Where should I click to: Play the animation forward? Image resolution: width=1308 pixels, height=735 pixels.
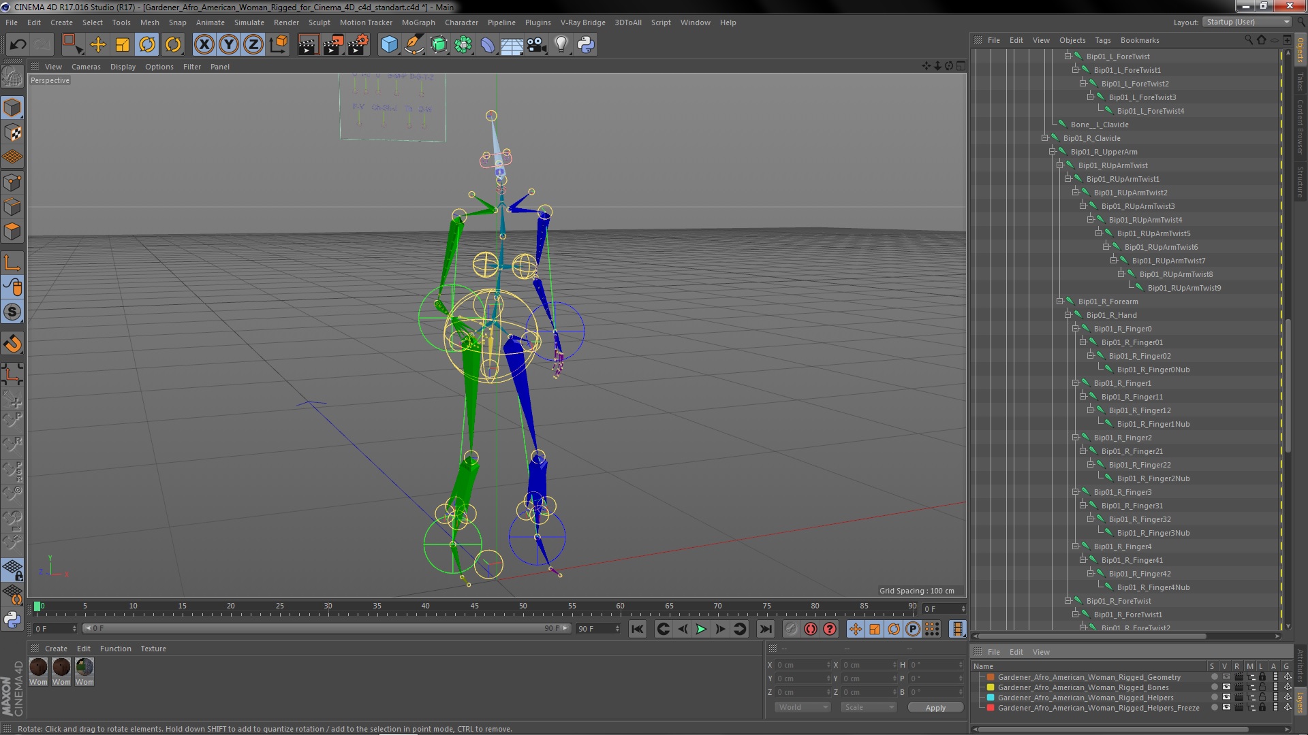[701, 630]
